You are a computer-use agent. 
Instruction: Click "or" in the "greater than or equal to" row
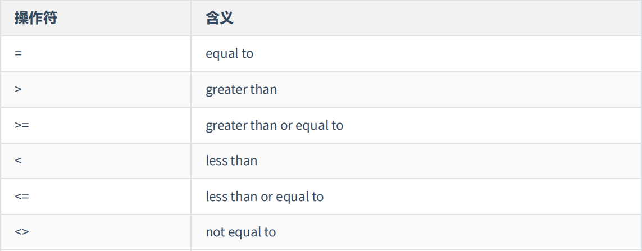coord(286,125)
